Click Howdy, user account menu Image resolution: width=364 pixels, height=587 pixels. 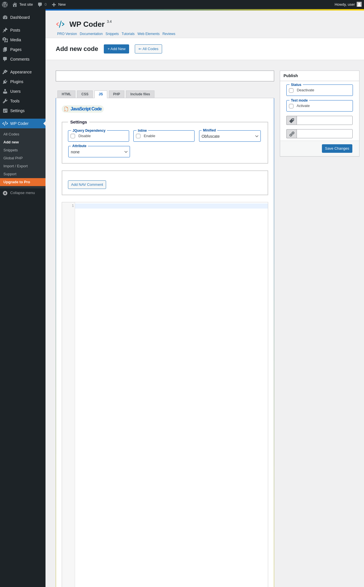(x=348, y=5)
